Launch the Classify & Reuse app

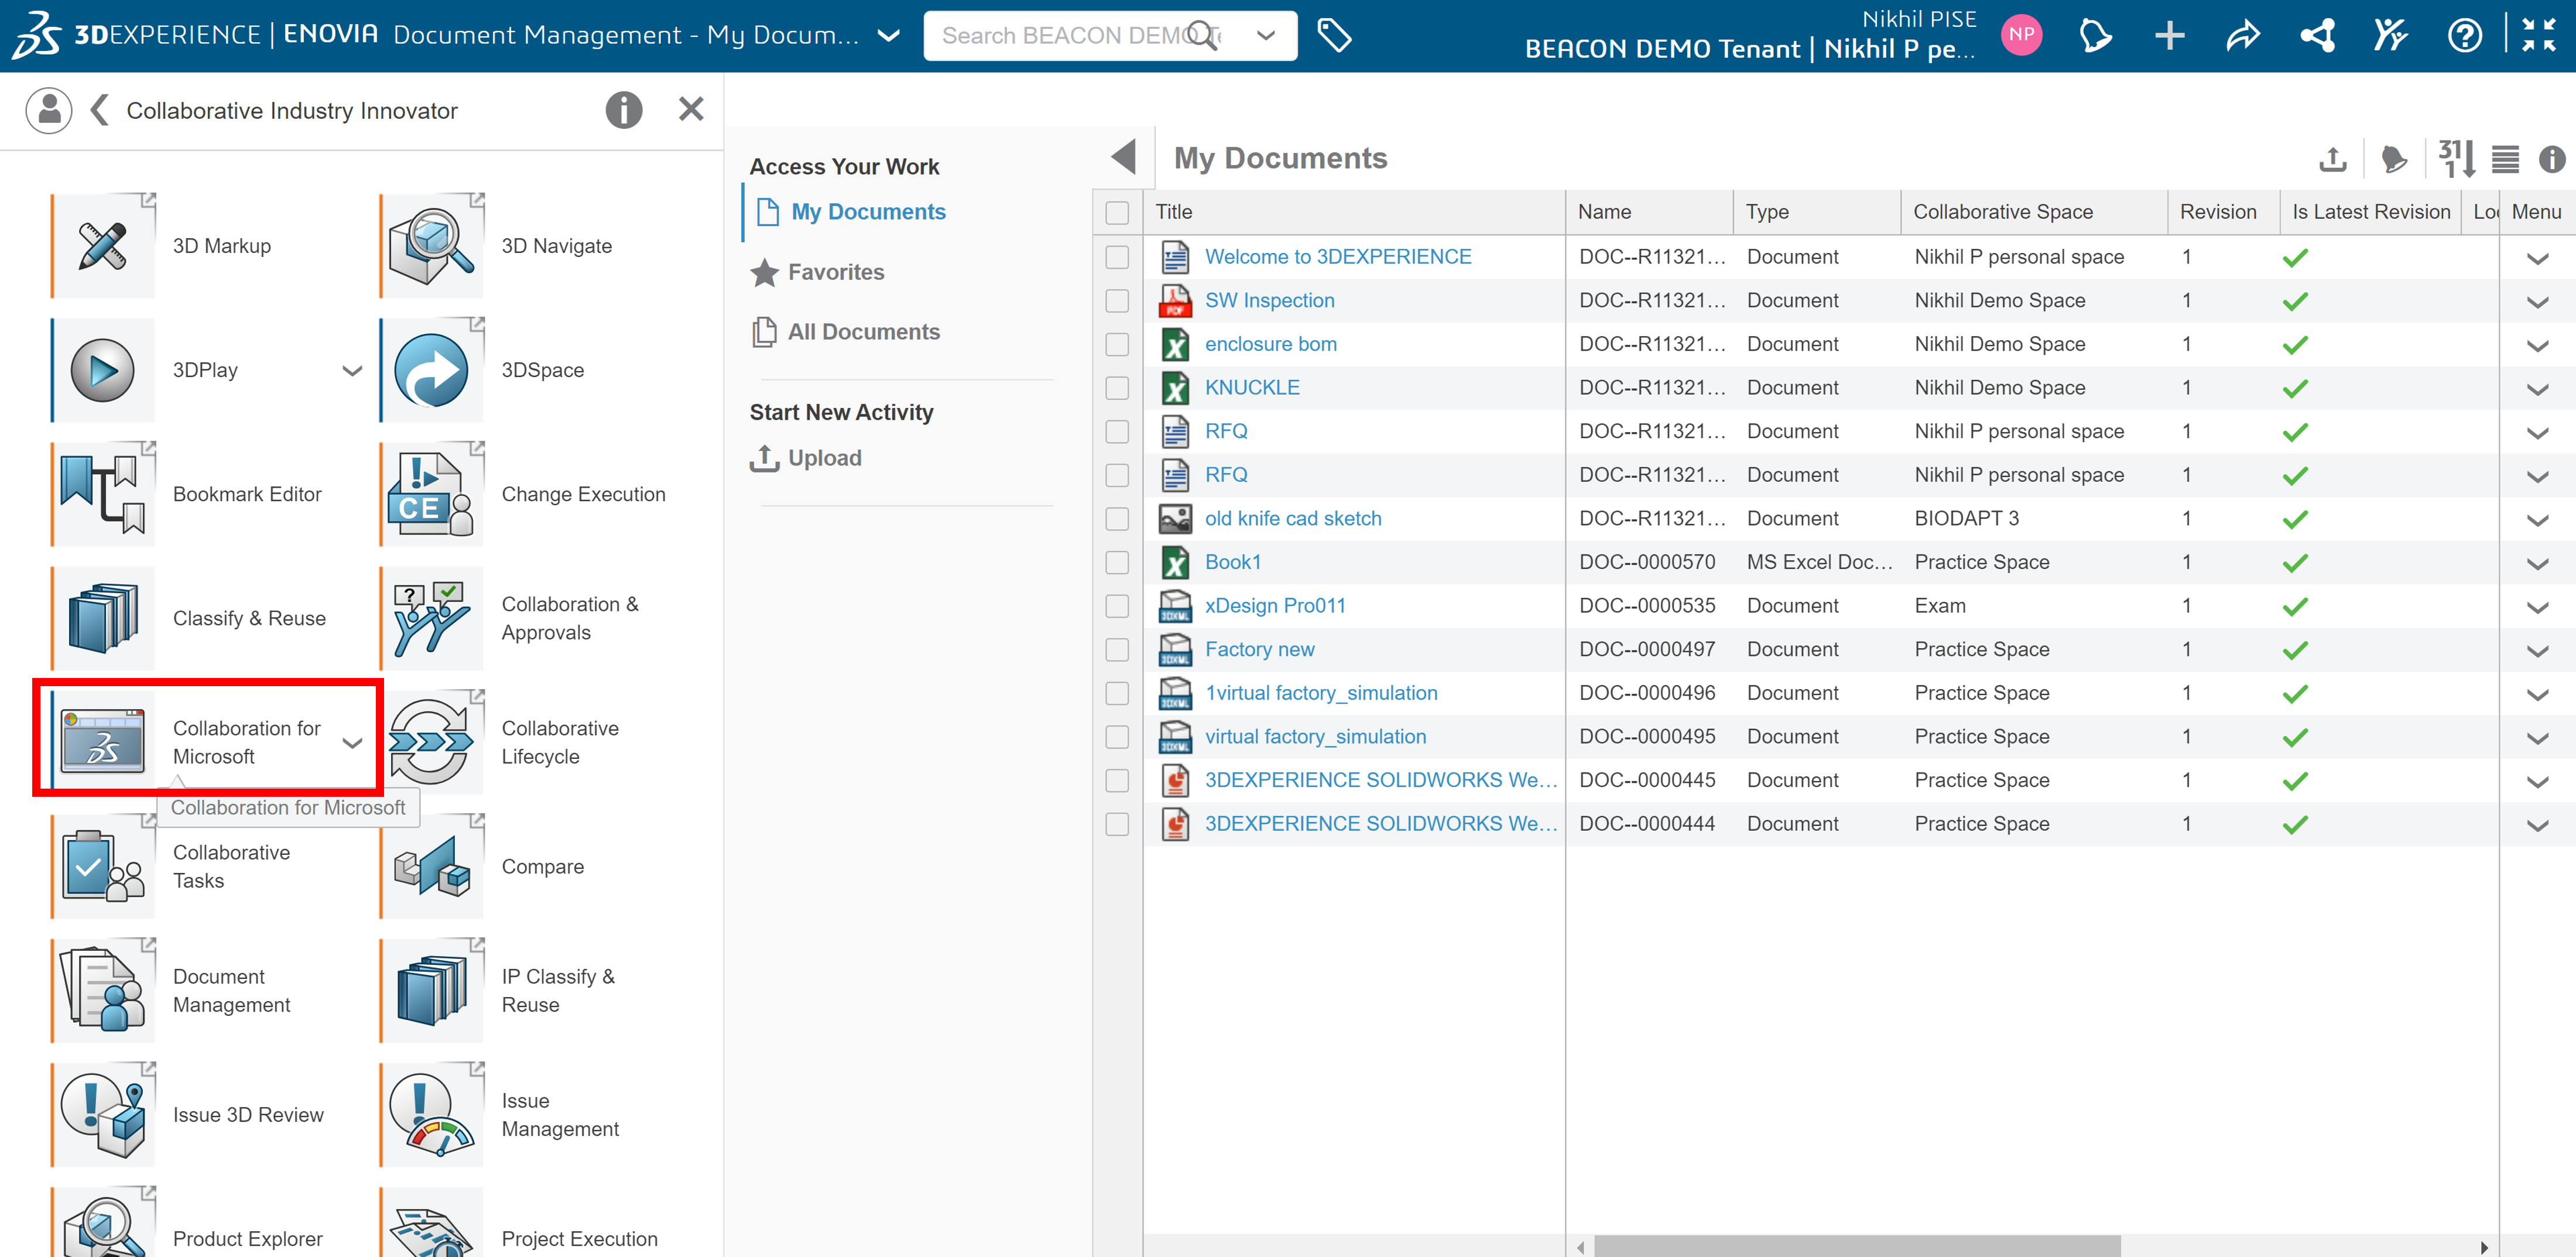point(103,618)
